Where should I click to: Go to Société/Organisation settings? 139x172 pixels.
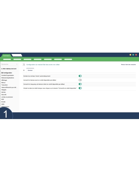7,75
